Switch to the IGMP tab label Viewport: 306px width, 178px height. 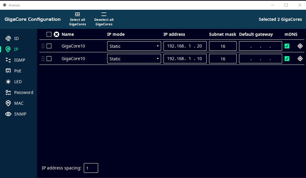(19, 60)
